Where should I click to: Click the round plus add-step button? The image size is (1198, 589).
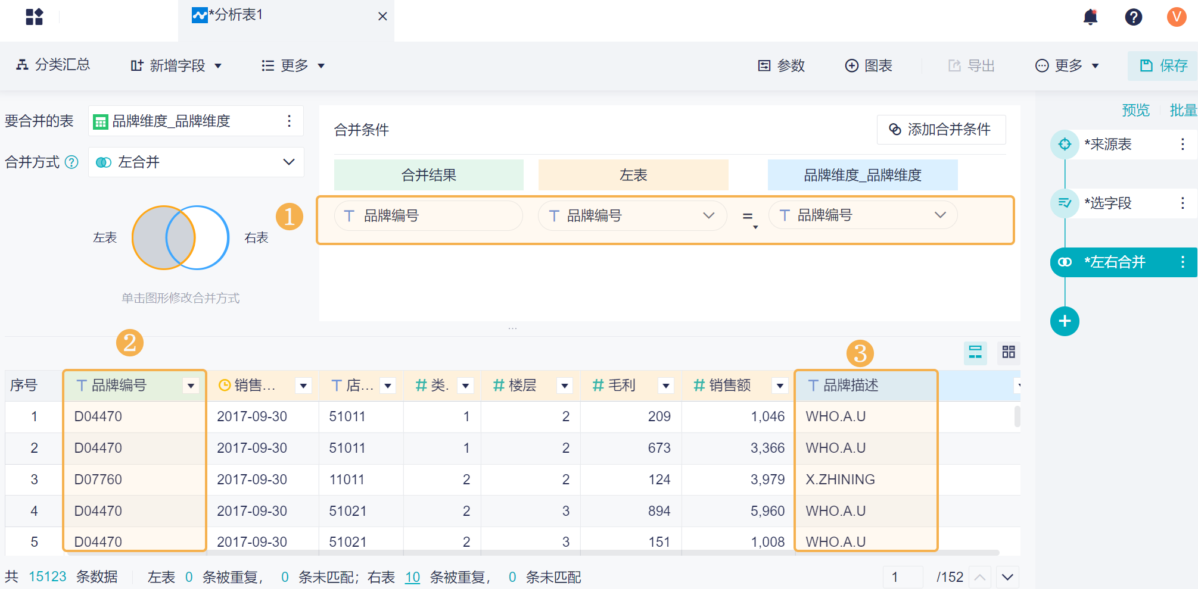pos(1065,321)
